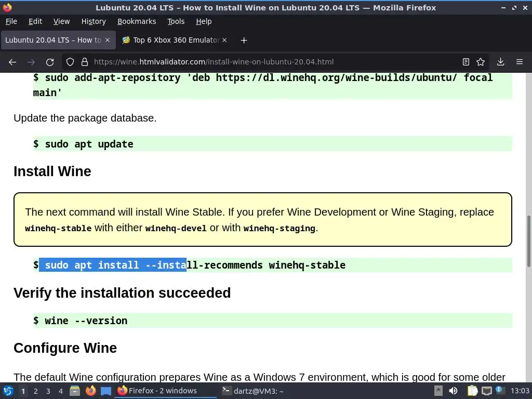This screenshot has width=532, height=399.
Task: Close the Lubuntu 20.04 LTS tab
Action: click(108, 40)
